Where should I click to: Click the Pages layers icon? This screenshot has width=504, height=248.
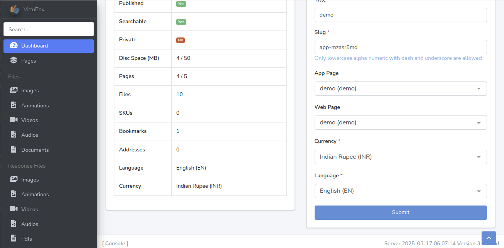[x=14, y=60]
